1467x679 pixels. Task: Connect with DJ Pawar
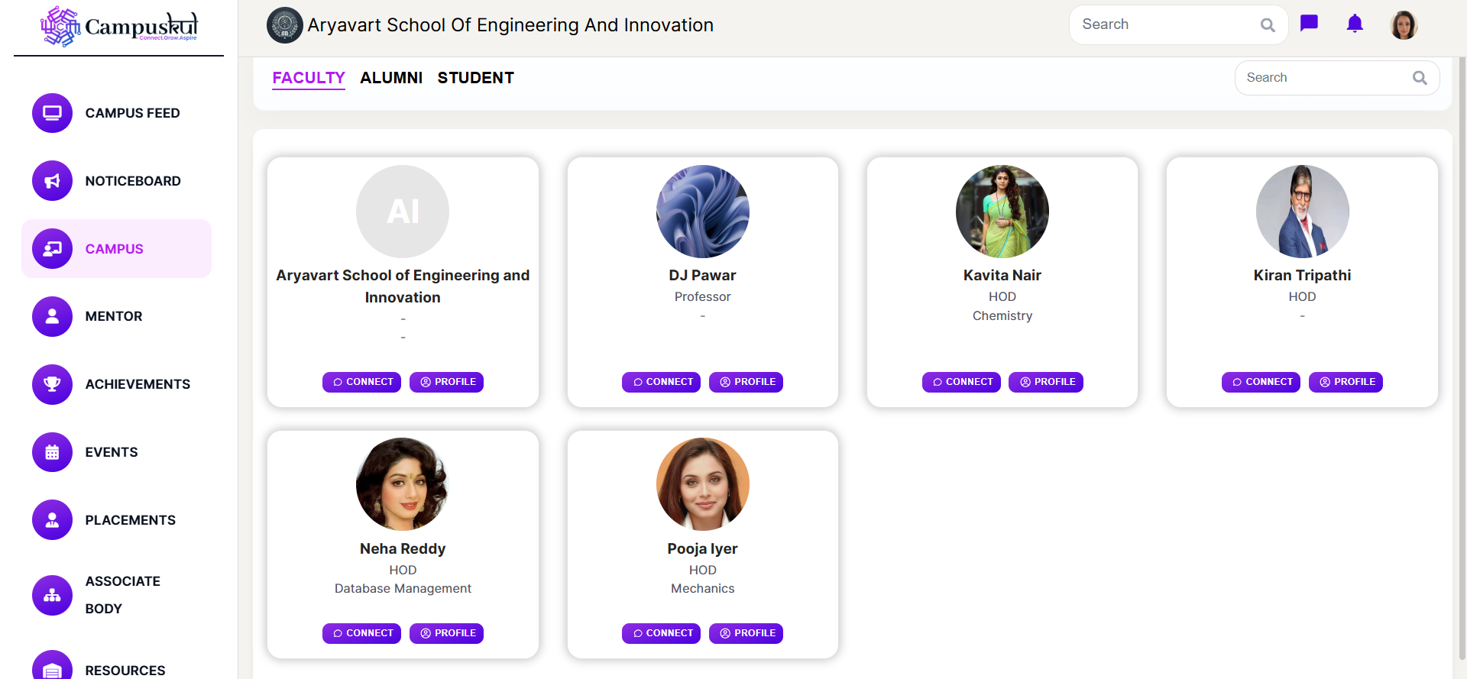coord(661,382)
